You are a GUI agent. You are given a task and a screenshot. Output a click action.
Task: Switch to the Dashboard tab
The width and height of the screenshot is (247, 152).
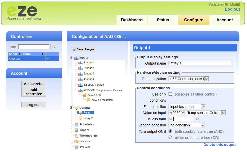click(132, 20)
